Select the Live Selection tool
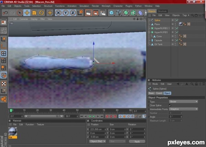Viewport: 206px width, 147px height. (x=20, y=13)
